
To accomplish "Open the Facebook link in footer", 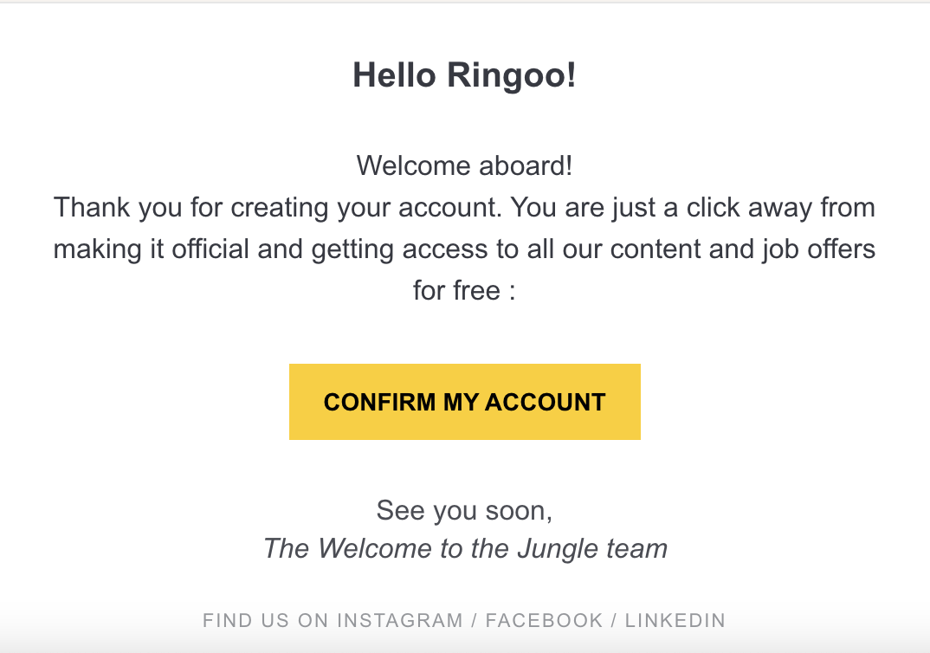I will point(544,620).
